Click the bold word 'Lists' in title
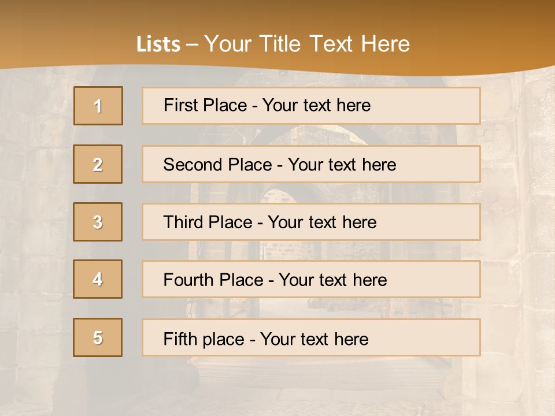Viewport: 555px width, 416px height. (158, 44)
